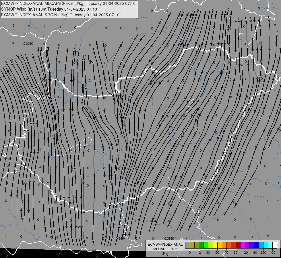The height and width of the screenshot is (258, 281).
Task: Select the map value 0.346
Action: 120,239
